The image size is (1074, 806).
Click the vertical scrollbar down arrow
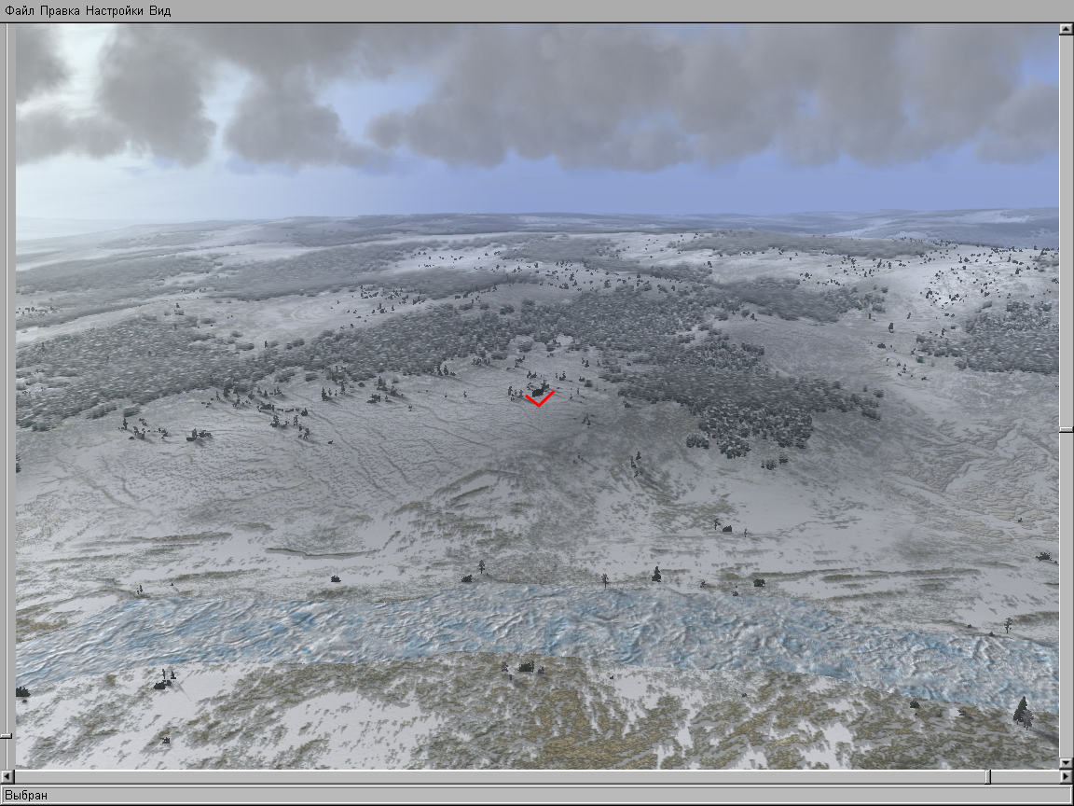(x=1066, y=762)
